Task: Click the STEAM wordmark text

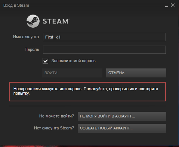Action: click(56, 21)
